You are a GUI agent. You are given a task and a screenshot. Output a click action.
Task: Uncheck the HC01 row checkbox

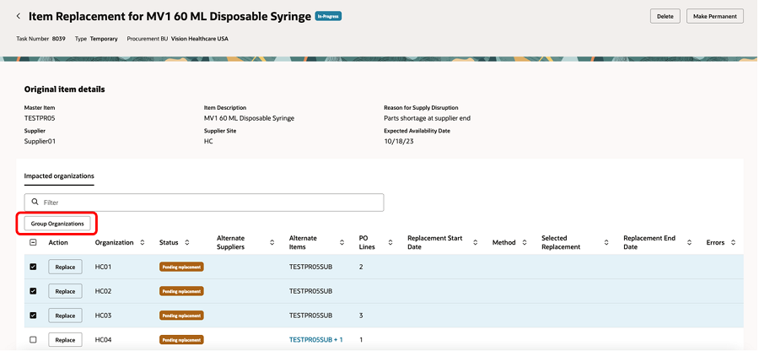click(x=33, y=267)
